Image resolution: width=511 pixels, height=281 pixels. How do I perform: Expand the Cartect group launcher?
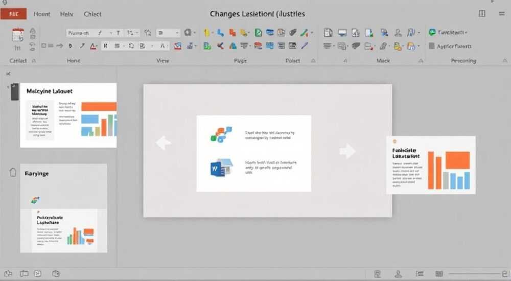(x=34, y=61)
